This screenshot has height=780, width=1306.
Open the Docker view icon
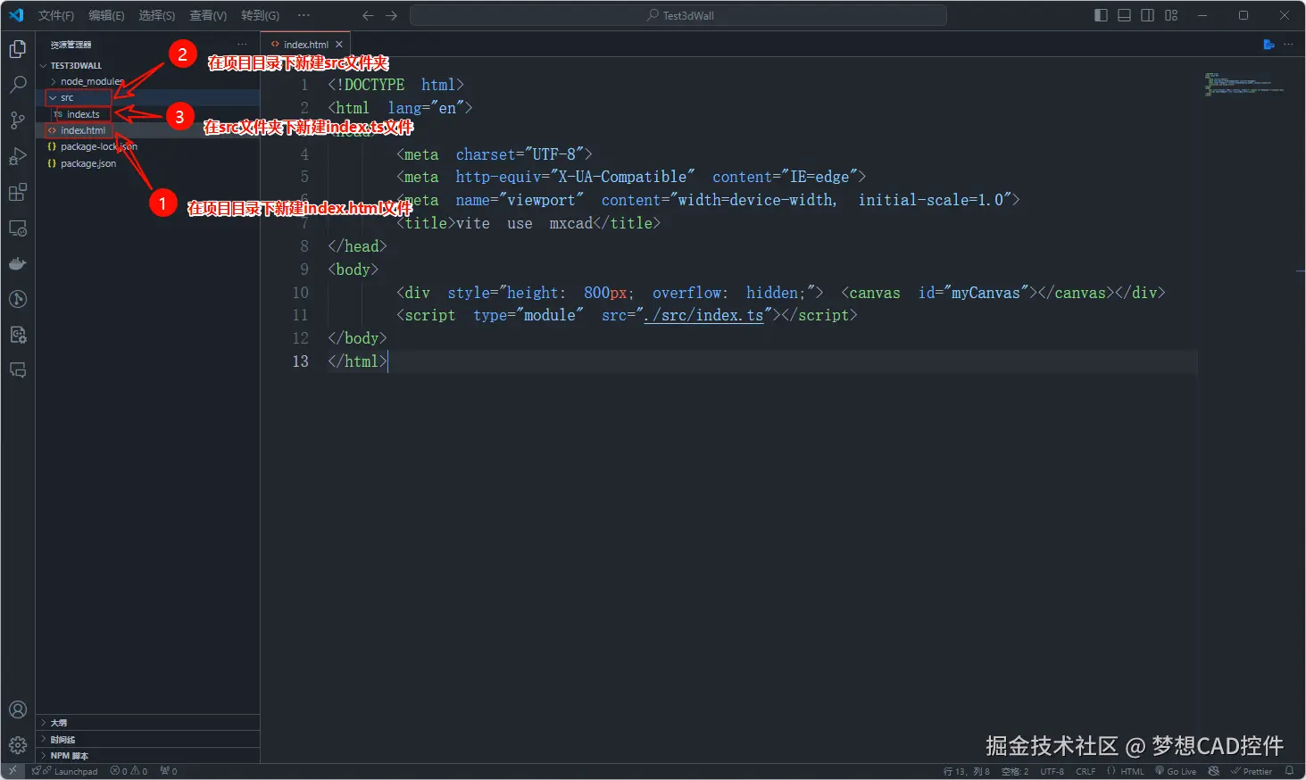coord(18,263)
